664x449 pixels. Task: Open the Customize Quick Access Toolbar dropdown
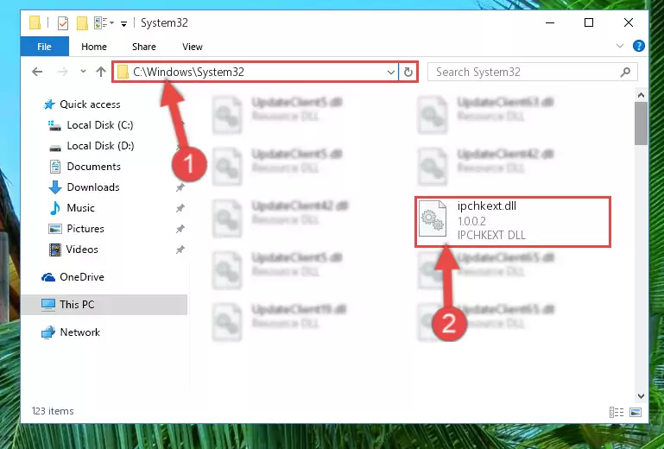pyautogui.click(x=123, y=23)
